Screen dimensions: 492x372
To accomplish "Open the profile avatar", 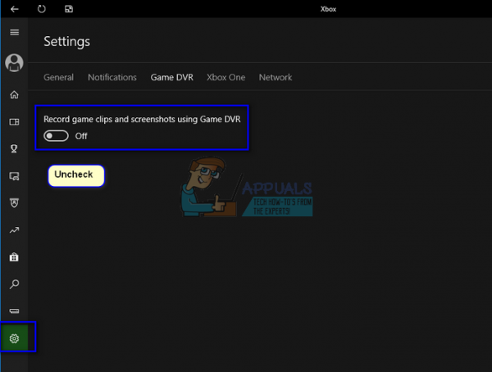I will tap(14, 63).
